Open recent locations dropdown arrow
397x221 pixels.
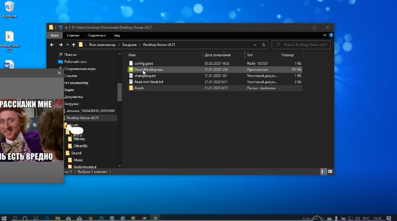[x=67, y=45]
